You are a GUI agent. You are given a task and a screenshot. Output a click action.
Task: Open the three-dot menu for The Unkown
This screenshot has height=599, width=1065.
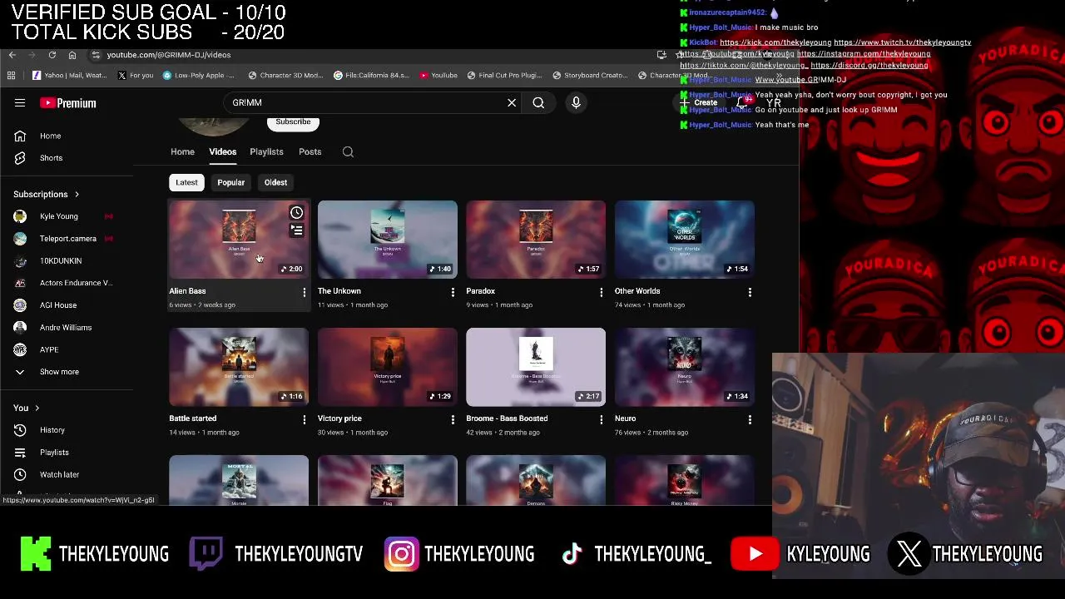coord(453,292)
